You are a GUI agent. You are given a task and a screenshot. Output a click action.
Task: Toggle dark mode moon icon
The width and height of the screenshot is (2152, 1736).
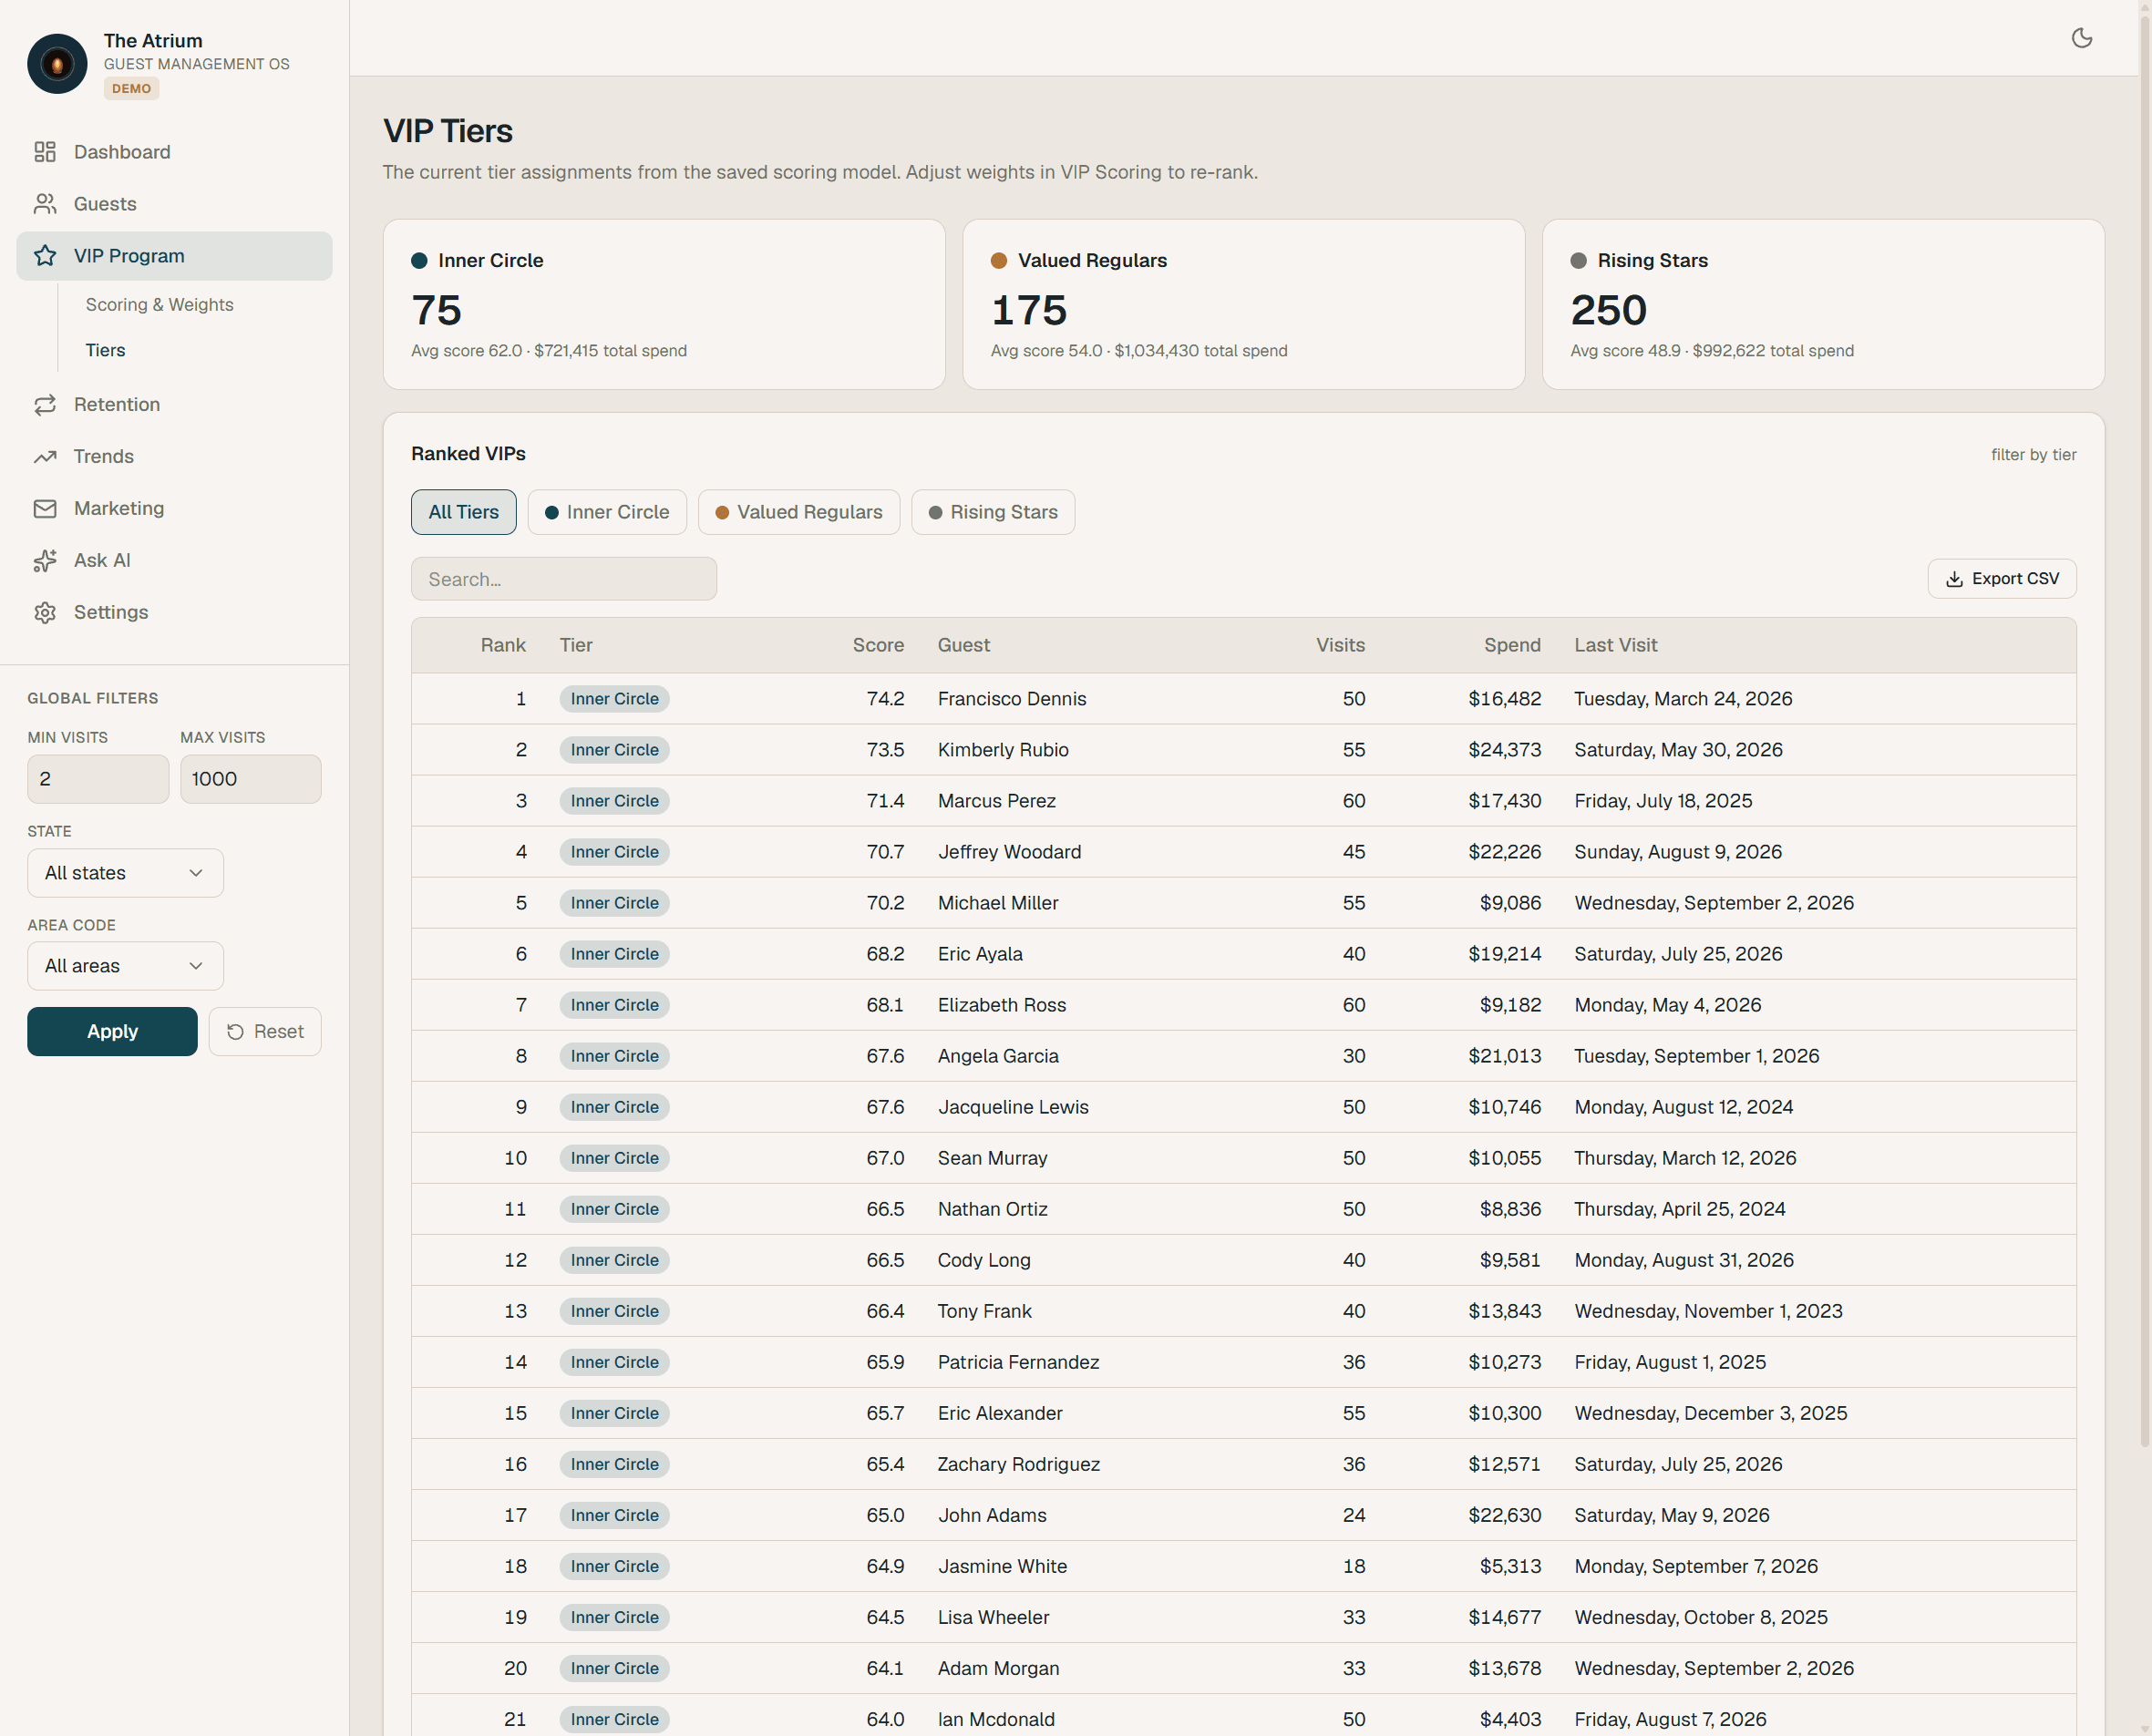pos(2081,38)
